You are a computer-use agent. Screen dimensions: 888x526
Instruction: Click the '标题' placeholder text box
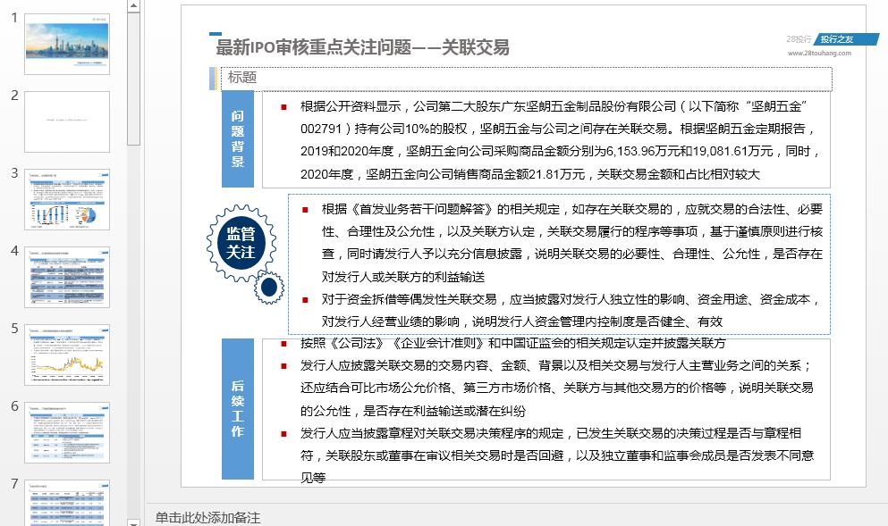click(x=526, y=79)
